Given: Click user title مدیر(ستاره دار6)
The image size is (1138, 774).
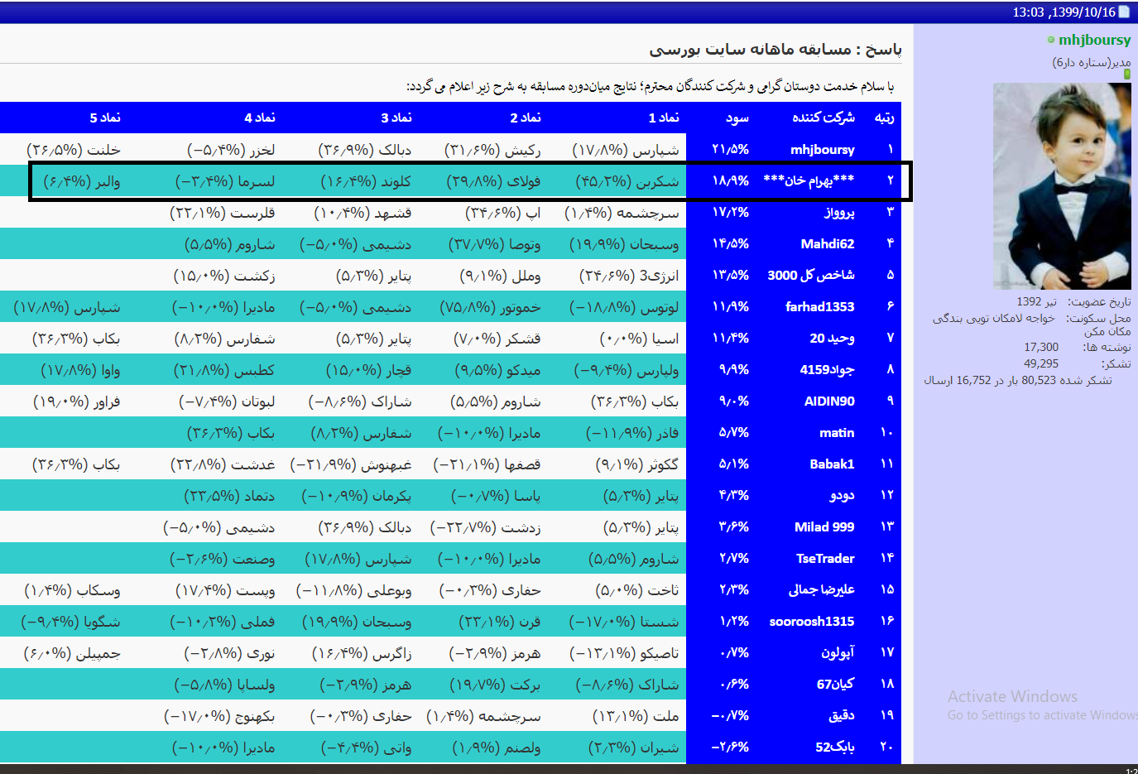Looking at the screenshot, I should point(1092,62).
